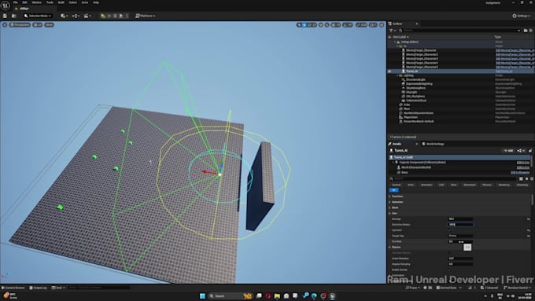Select NavMeshBoundsVolume in the Outliner

tap(419, 113)
